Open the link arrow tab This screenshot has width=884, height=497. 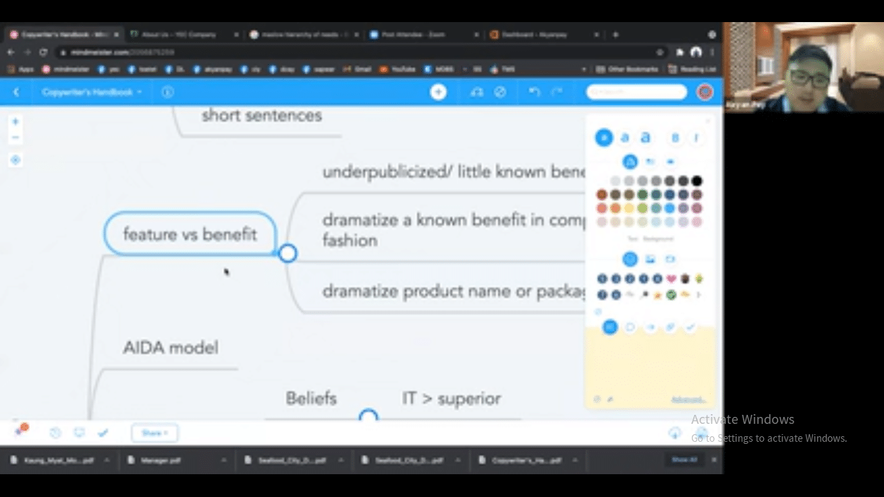point(650,327)
